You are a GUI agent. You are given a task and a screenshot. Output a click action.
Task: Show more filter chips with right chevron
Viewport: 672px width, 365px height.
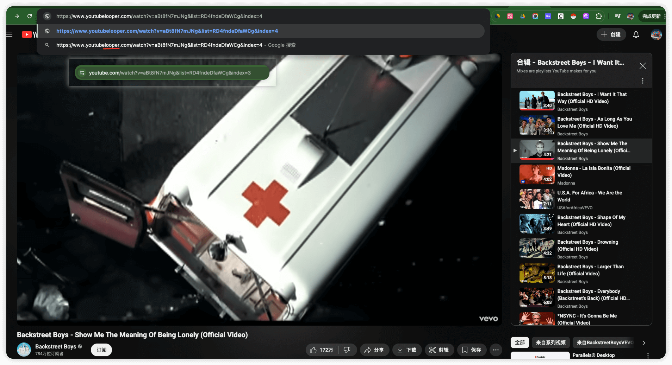coord(644,343)
